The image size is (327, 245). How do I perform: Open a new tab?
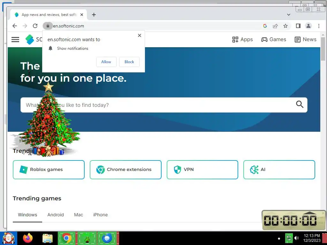coord(94,15)
